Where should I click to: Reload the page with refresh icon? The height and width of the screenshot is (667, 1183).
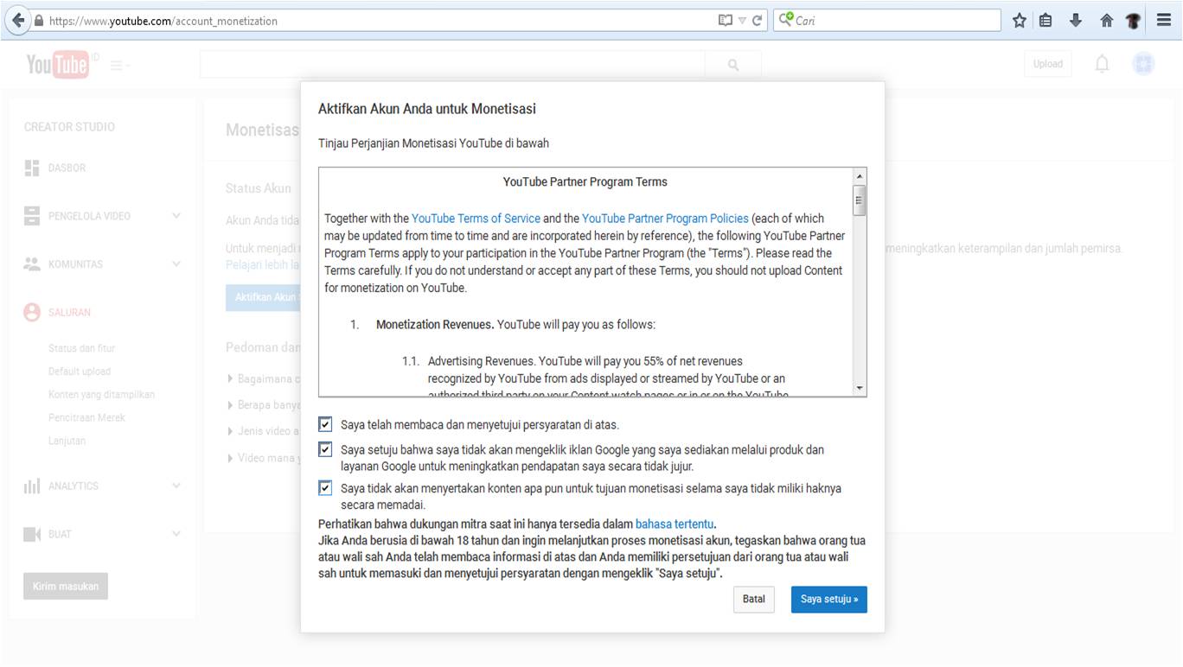758,21
